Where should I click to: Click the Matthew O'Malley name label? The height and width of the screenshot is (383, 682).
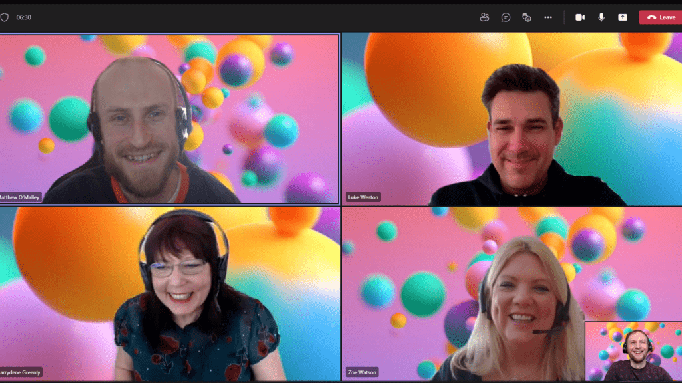coord(21,197)
